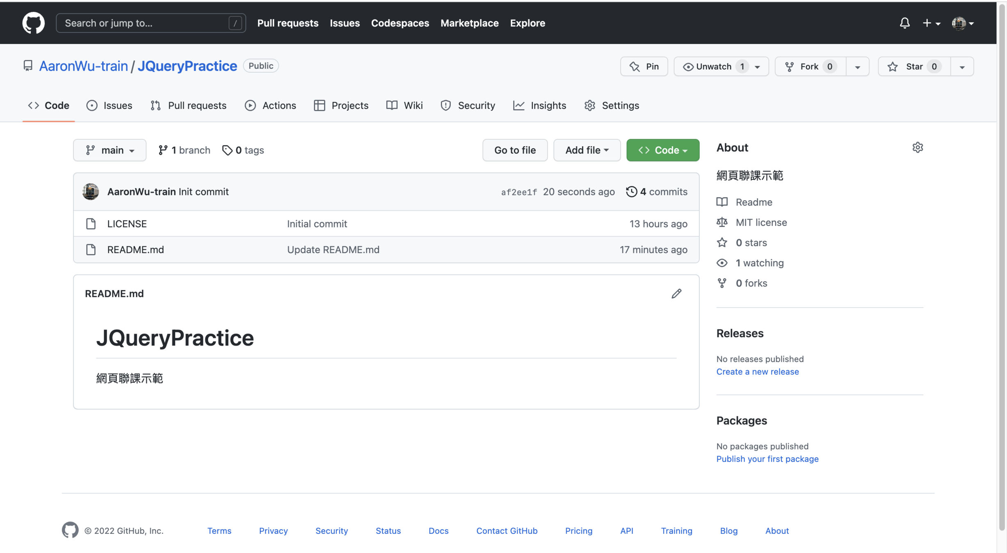Open the About settings gear
The image size is (1007, 553).
click(x=918, y=147)
